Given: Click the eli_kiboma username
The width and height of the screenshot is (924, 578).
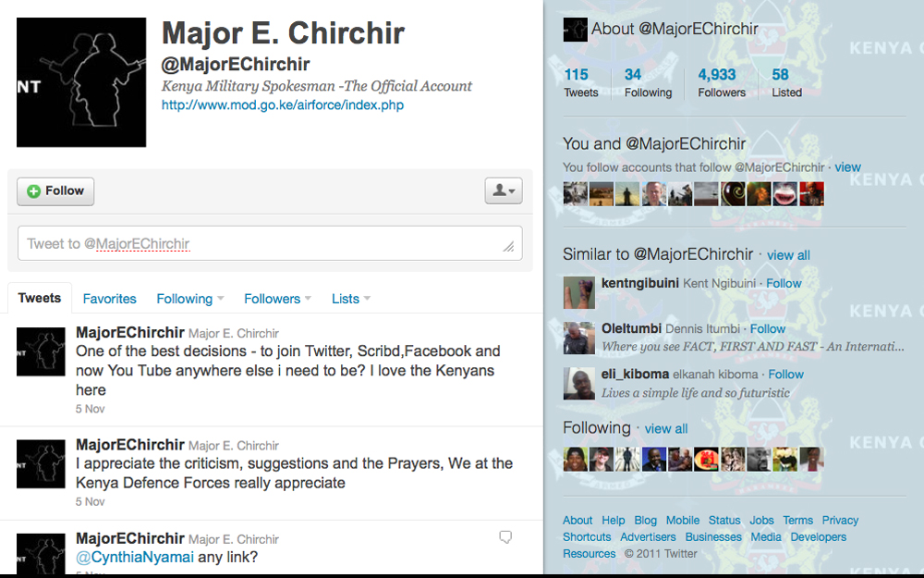Looking at the screenshot, I should pyautogui.click(x=636, y=374).
